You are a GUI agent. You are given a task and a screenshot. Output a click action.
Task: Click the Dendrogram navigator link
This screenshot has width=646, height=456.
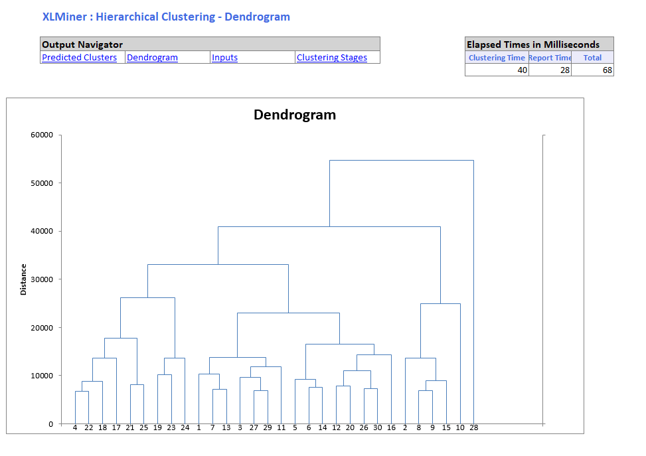coord(152,58)
